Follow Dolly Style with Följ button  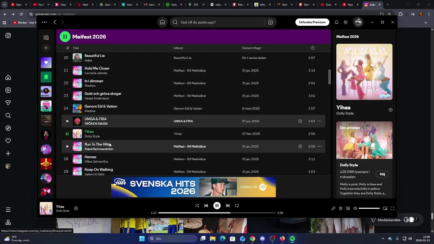point(382,174)
